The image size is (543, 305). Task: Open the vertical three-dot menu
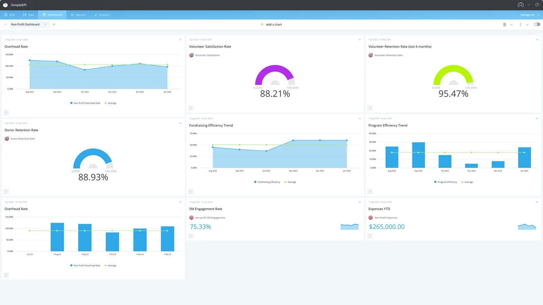click(521, 24)
